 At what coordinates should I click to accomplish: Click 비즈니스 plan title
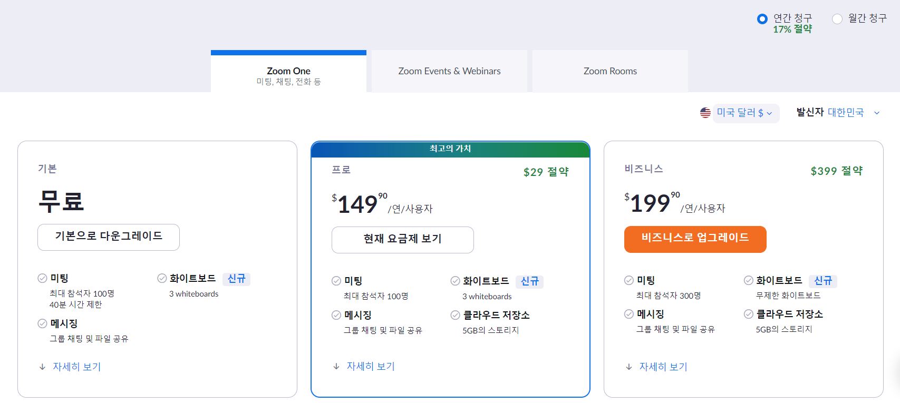click(644, 169)
